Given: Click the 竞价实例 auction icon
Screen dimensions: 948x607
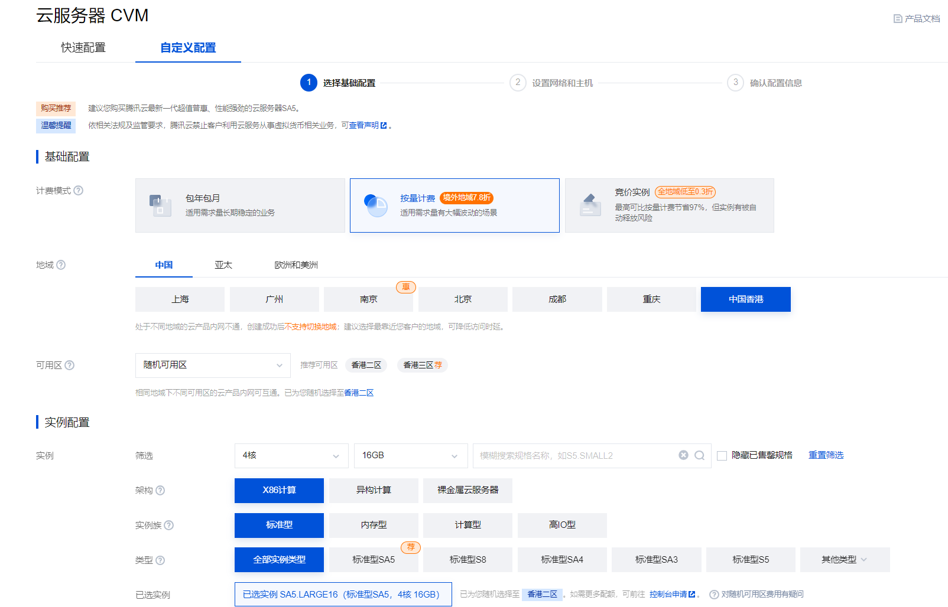Looking at the screenshot, I should [590, 205].
